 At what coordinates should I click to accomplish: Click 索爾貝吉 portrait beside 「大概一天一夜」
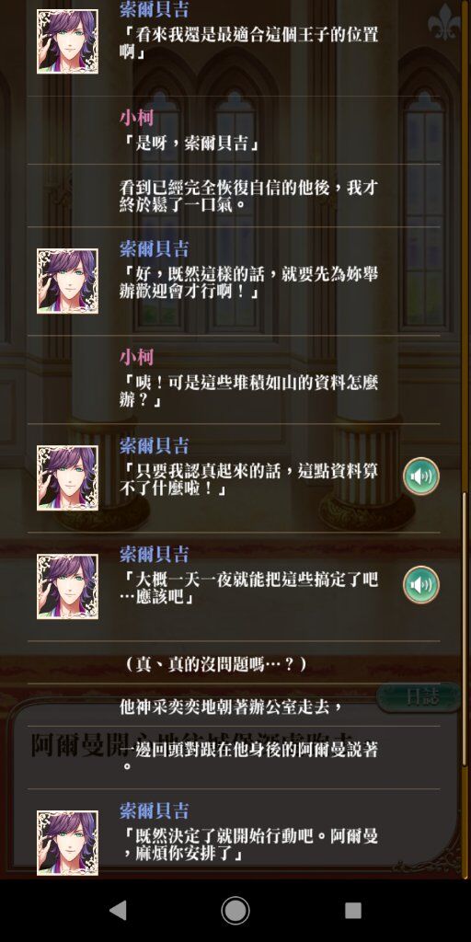(67, 586)
